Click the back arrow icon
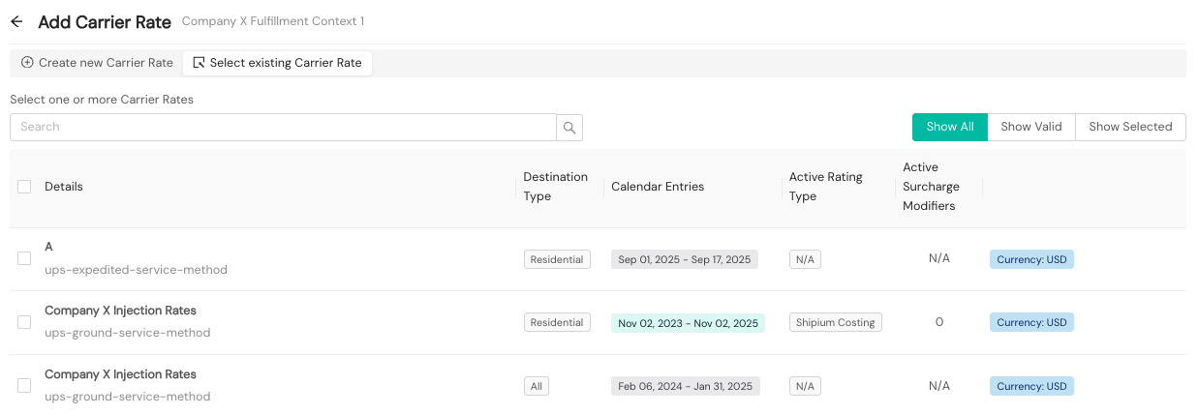1199x415 pixels. [x=16, y=22]
